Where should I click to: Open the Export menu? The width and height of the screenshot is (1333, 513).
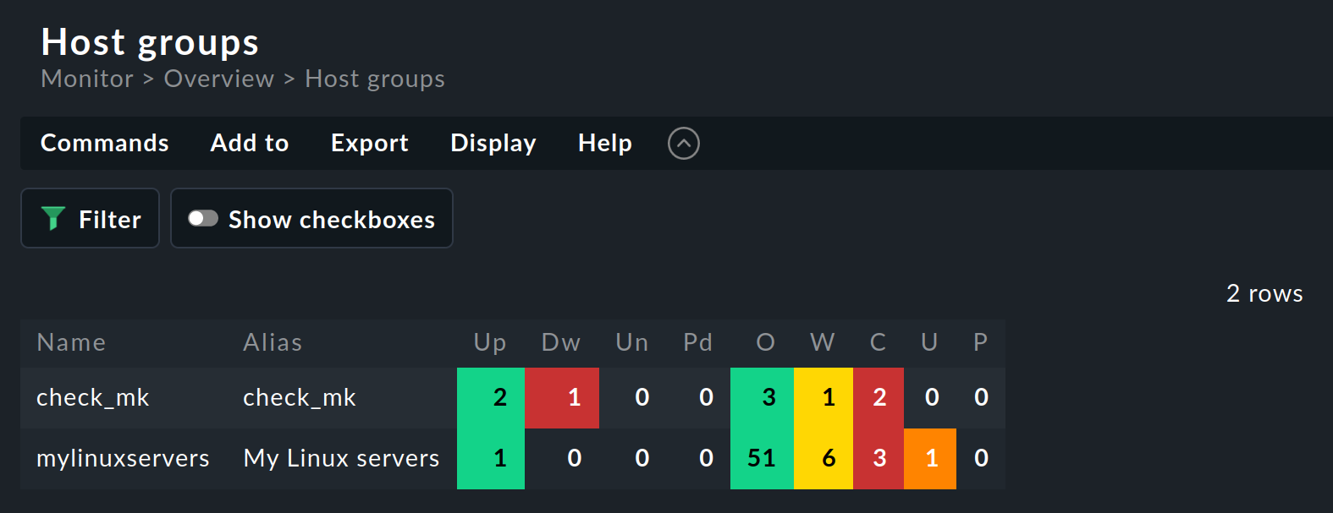[369, 143]
